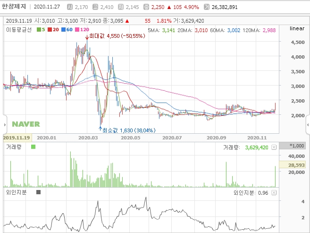Image resolution: width=310 pixels, height=233 pixels.
Task: Click the 2020.01 date label
Action: click(x=46, y=138)
